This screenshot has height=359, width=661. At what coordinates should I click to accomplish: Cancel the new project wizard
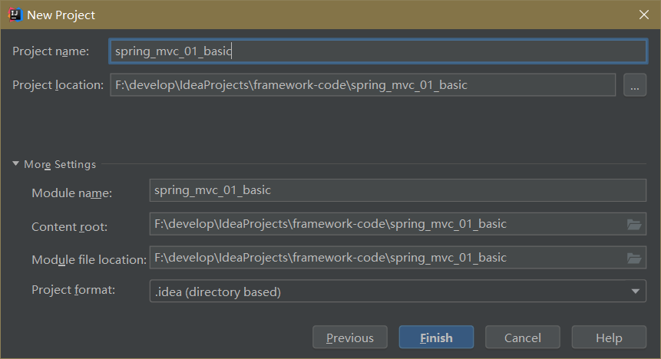[523, 338]
